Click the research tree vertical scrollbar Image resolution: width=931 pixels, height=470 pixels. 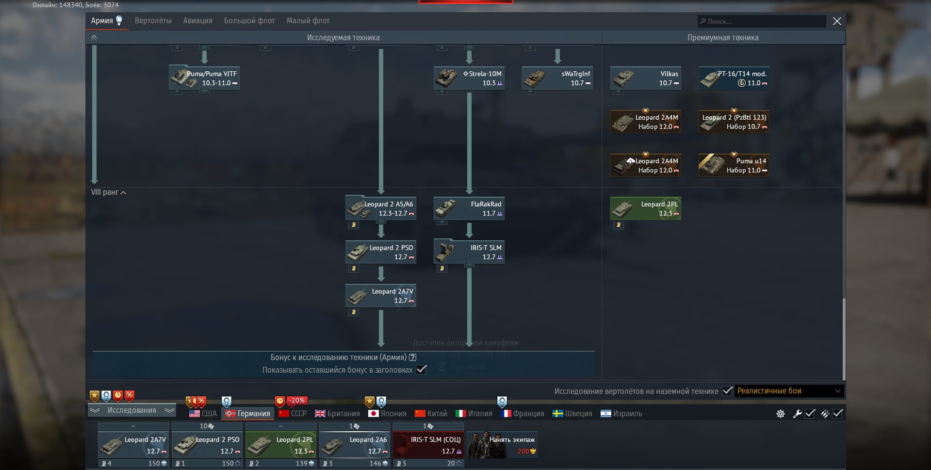pyautogui.click(x=844, y=339)
